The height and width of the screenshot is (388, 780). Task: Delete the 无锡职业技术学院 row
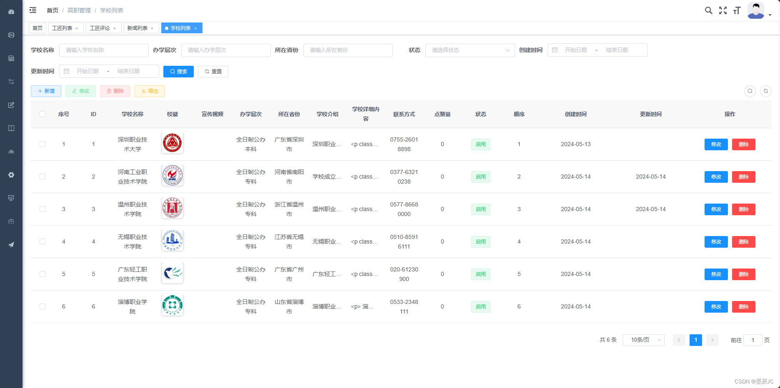[743, 242]
